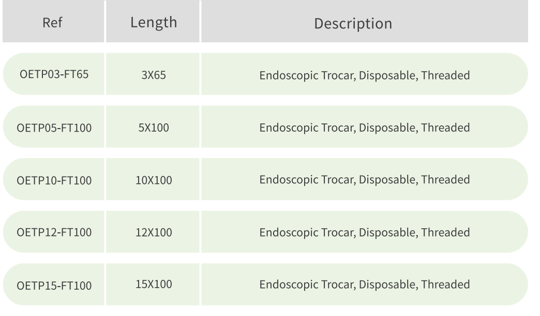Click the Length column header

click(x=153, y=23)
